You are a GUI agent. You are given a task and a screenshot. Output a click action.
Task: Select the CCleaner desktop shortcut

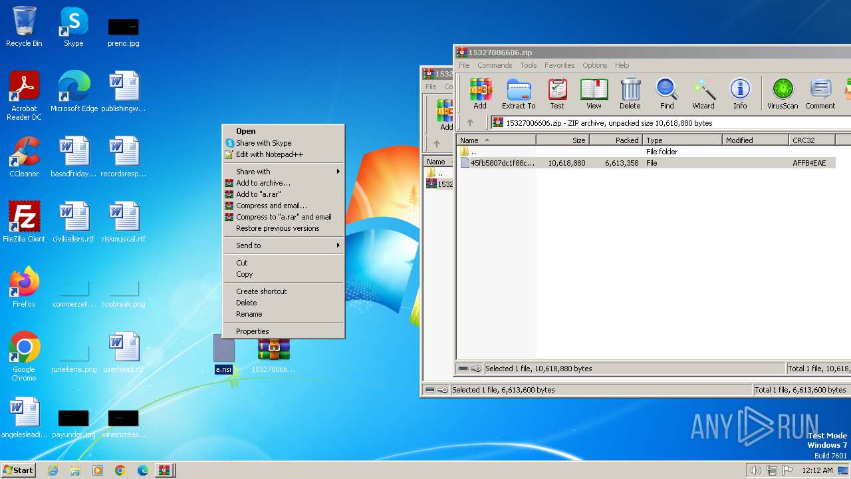click(24, 157)
